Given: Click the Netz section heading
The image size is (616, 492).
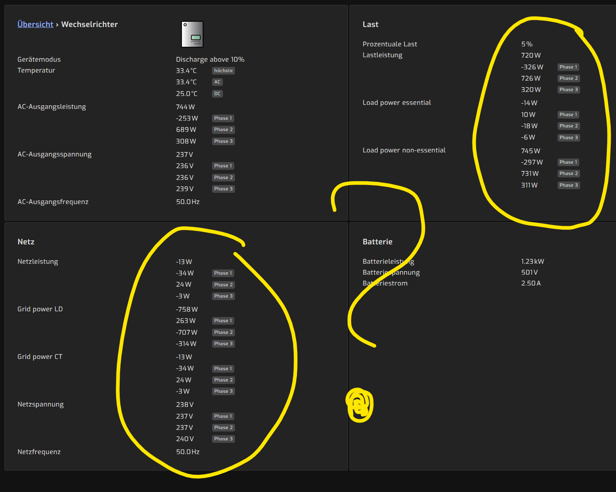Looking at the screenshot, I should click(x=26, y=242).
